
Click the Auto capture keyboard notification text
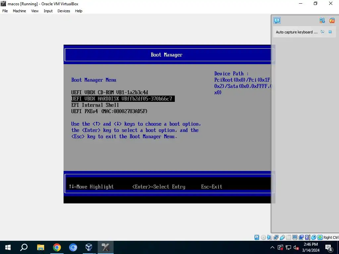(296, 32)
